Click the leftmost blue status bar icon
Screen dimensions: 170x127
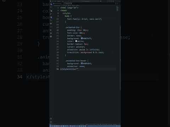[x=51, y=126]
